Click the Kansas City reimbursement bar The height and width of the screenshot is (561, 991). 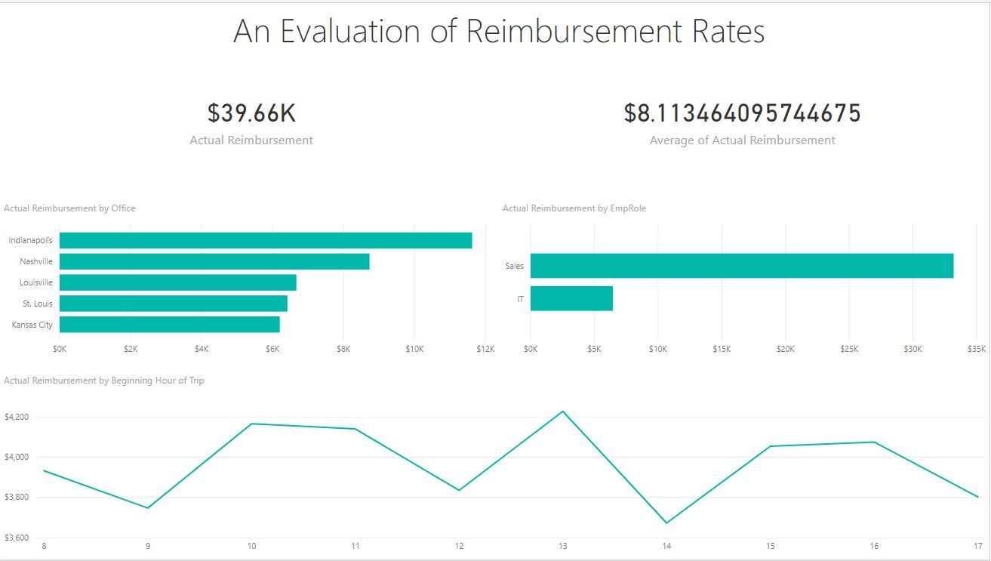170,324
